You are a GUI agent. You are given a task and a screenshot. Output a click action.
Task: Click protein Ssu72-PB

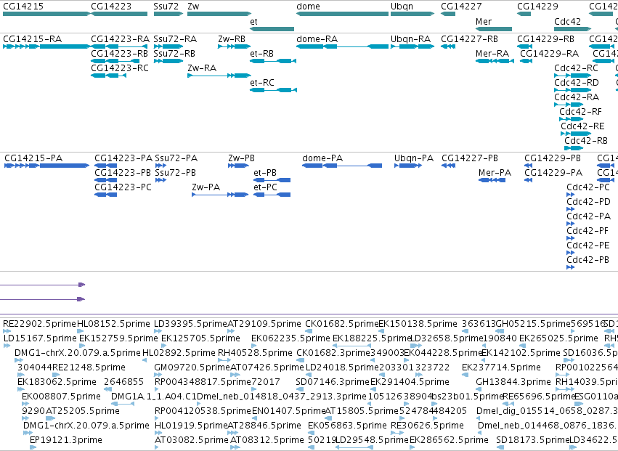(160, 180)
